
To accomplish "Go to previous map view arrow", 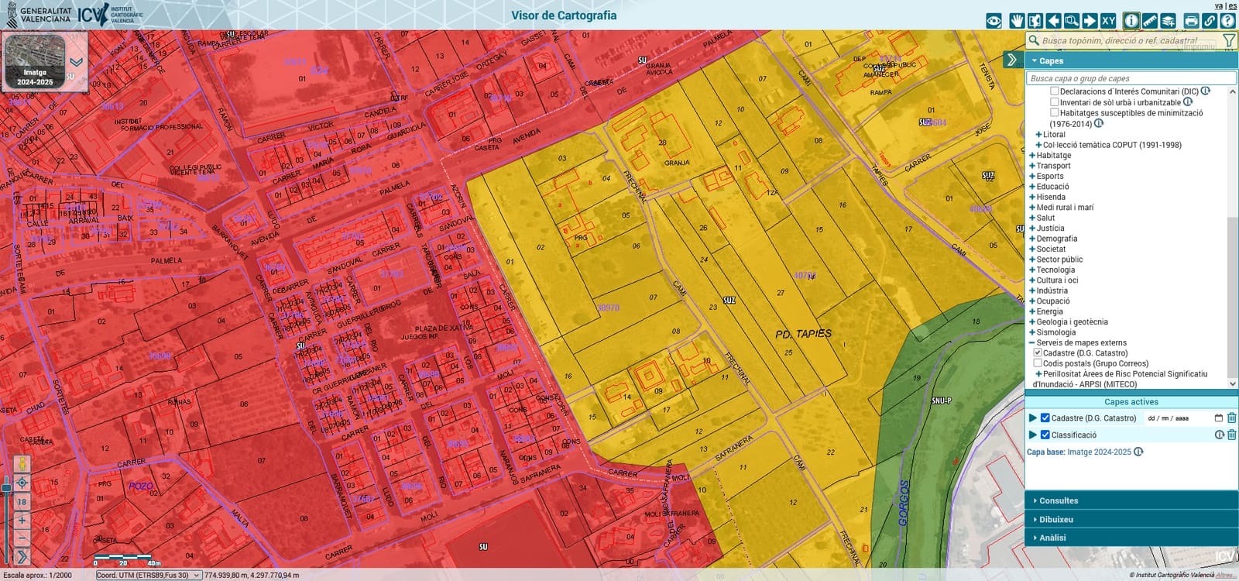I will (x=1053, y=21).
